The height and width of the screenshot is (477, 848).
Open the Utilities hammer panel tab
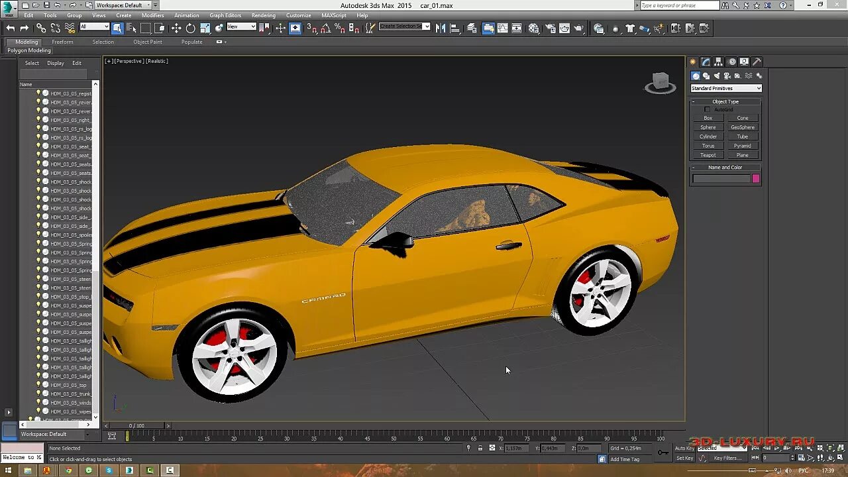click(x=757, y=62)
